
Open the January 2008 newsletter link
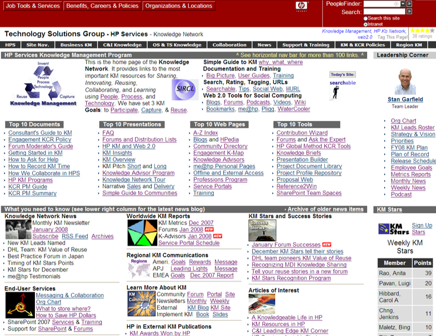(x=50, y=230)
